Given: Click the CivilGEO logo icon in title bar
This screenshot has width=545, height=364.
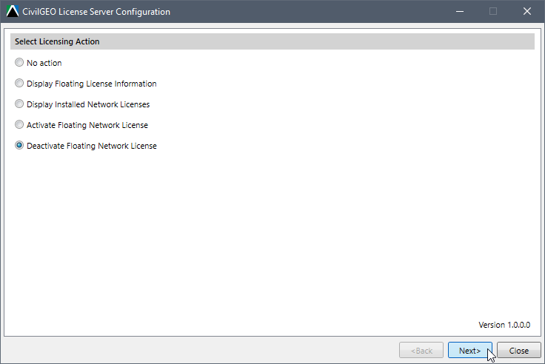Looking at the screenshot, I should point(13,11).
